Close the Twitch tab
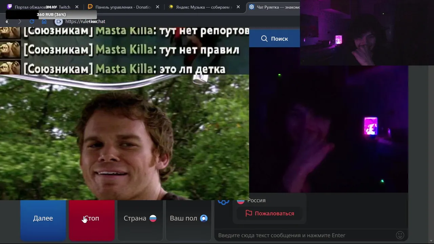 click(77, 7)
